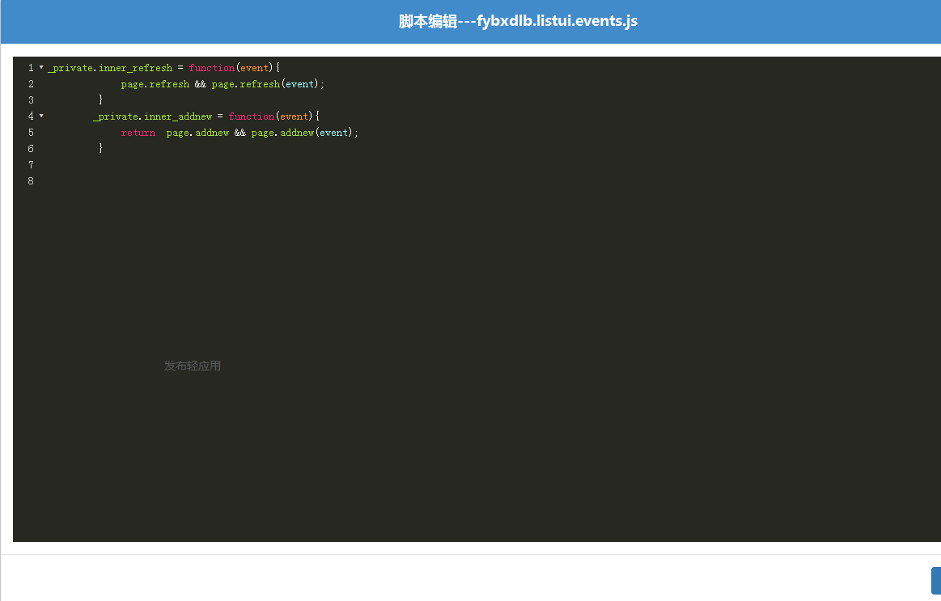Click the page.addnew(event) call on line 5
The width and height of the screenshot is (941, 601).
303,133
